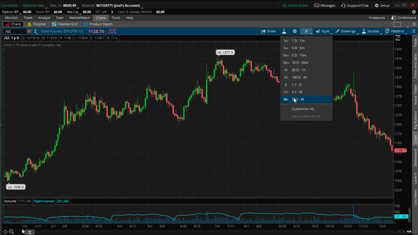The height and width of the screenshot is (235, 418).
Task: Click the /GC symbol input field
Action: click(15, 31)
